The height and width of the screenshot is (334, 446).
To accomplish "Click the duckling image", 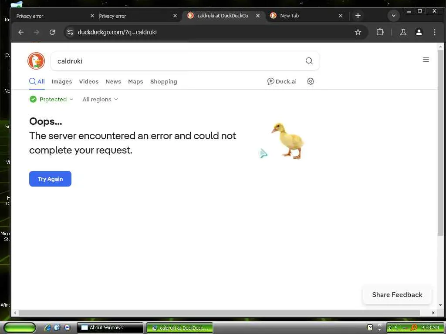I will (x=288, y=140).
